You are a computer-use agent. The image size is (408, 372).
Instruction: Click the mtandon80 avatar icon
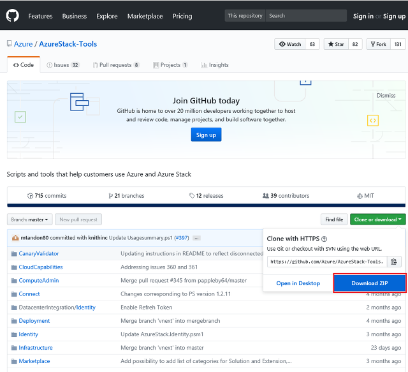15,237
